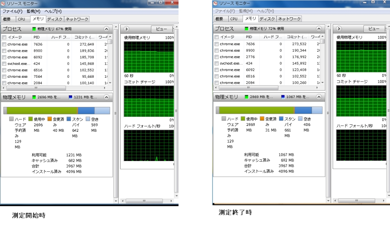Sort by PID column in 測定終了時 window
This screenshot has height=227, width=390.
click(x=252, y=37)
